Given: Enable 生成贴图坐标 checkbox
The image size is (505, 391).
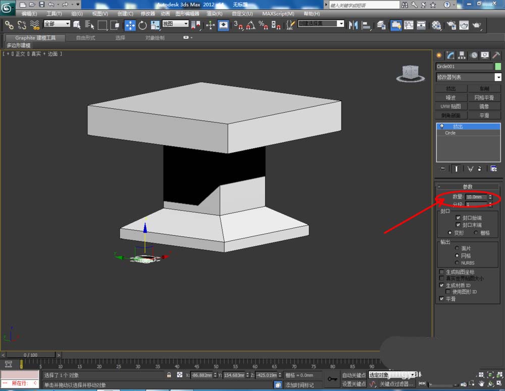Looking at the screenshot, I should [441, 272].
